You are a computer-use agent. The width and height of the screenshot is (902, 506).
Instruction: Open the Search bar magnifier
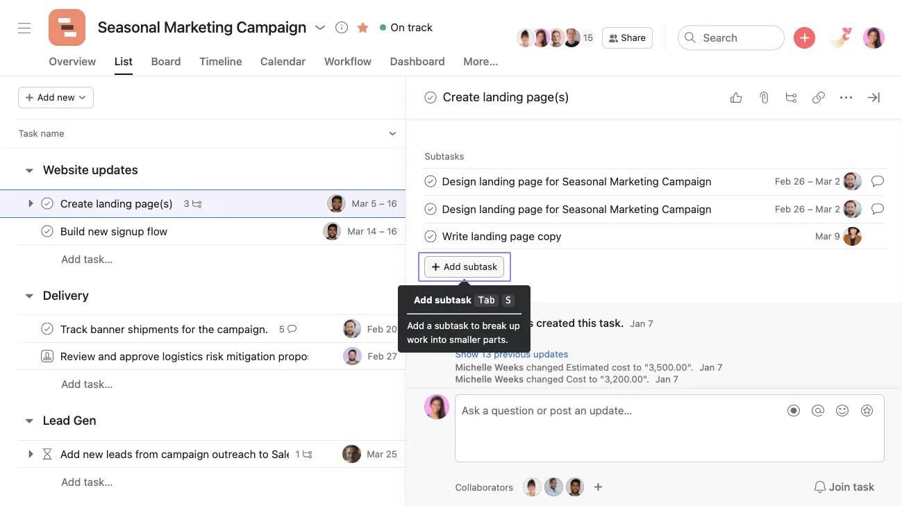coord(690,37)
